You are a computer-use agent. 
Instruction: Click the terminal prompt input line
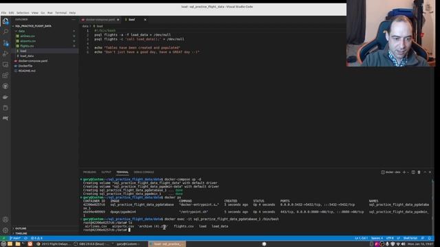pyautogui.click(x=256, y=230)
